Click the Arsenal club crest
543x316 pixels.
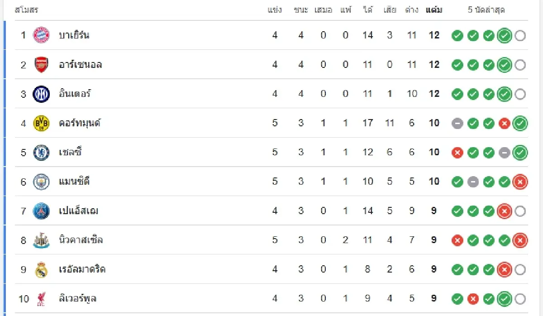pyautogui.click(x=41, y=65)
